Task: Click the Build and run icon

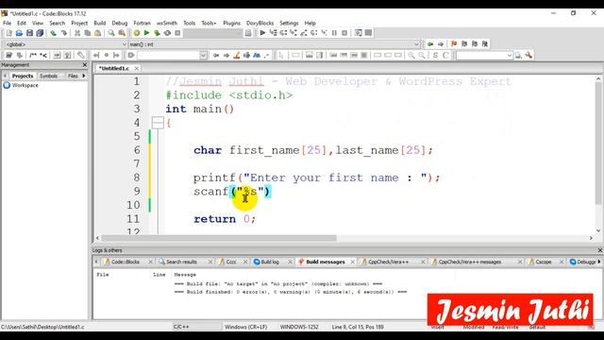Action: coord(157,33)
